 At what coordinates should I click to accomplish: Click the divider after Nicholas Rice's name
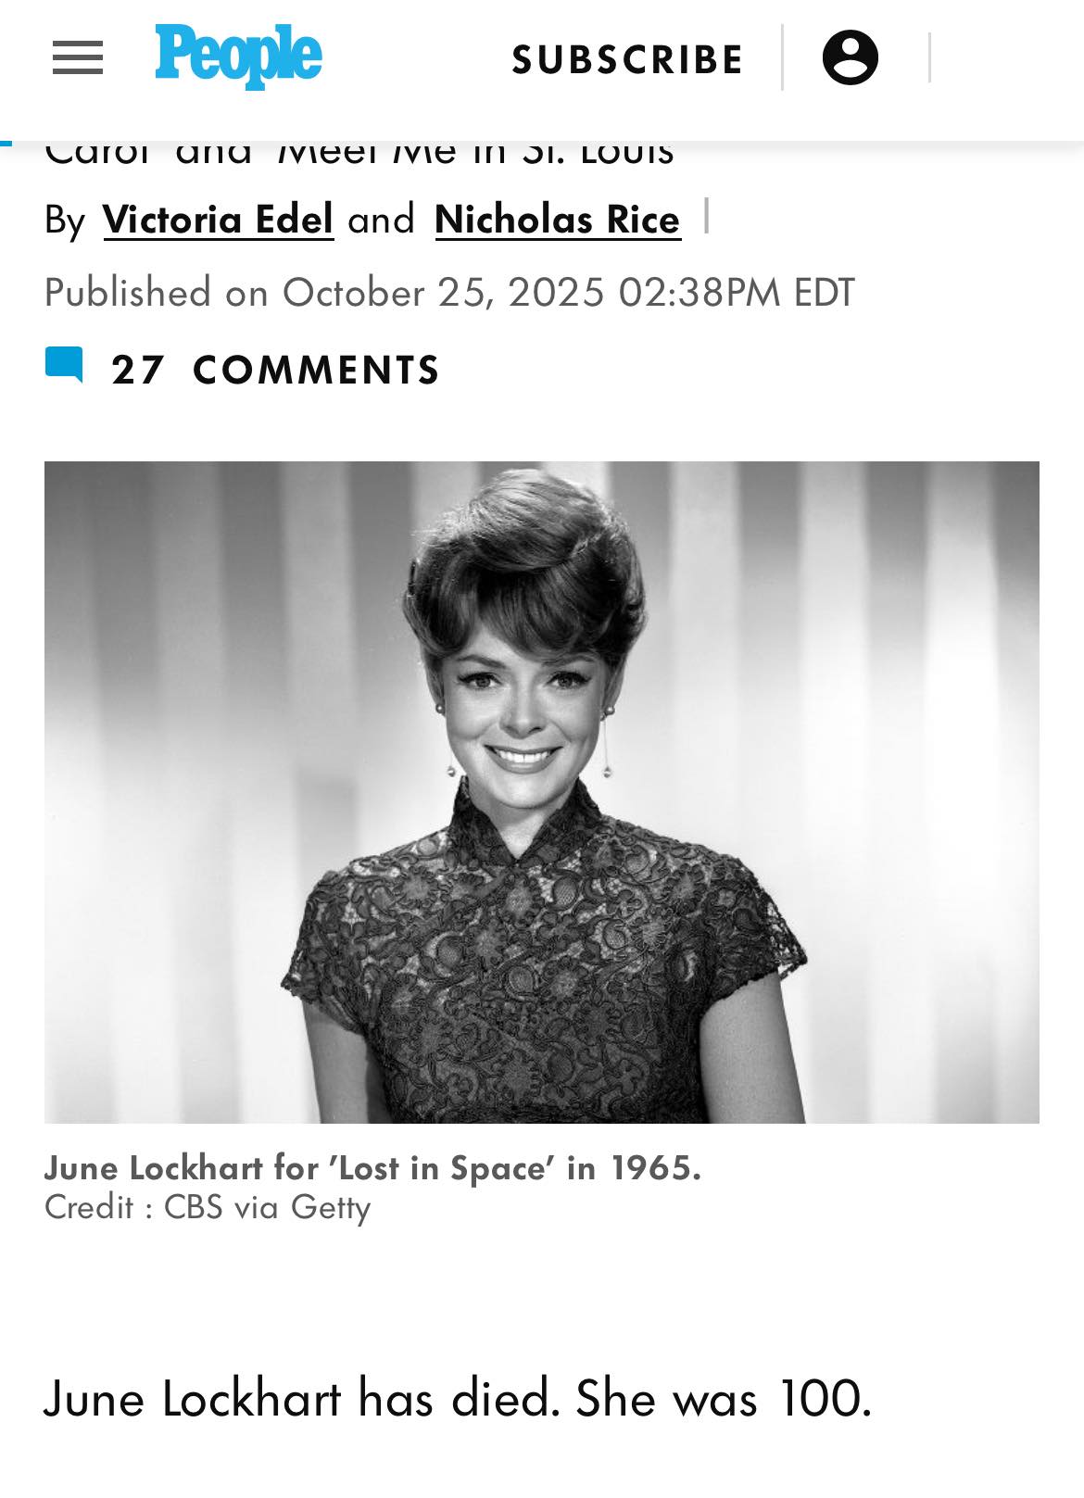click(x=707, y=216)
